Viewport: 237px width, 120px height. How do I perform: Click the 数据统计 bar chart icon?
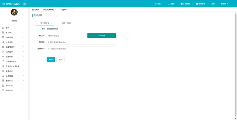tap(3, 71)
